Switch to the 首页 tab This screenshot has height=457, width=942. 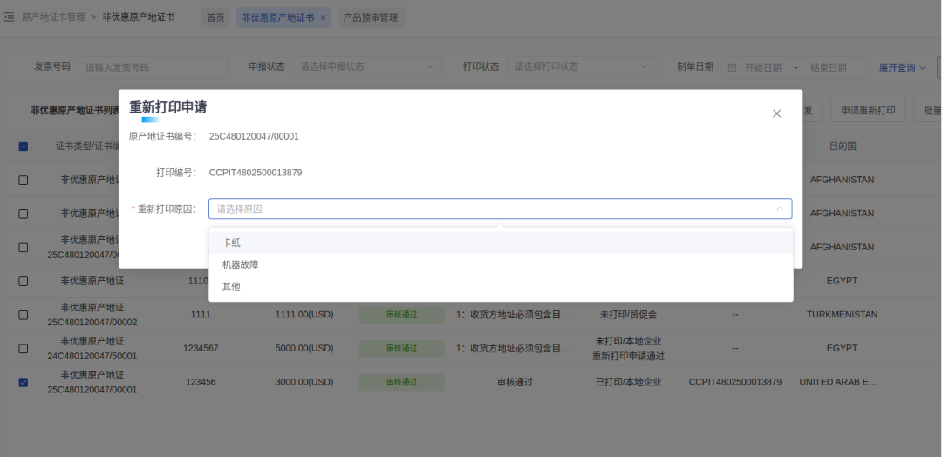215,17
